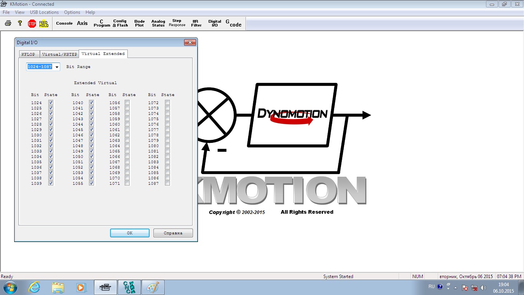Uncheck the state box for bit 1024
This screenshot has height=295, width=524.
click(x=51, y=103)
